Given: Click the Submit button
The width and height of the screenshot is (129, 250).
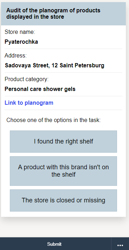Looking at the screenshot, I should [x=54, y=244].
